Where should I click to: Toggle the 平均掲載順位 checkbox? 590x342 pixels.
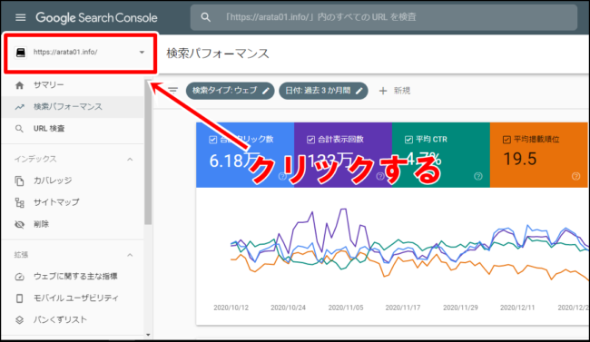click(x=506, y=140)
